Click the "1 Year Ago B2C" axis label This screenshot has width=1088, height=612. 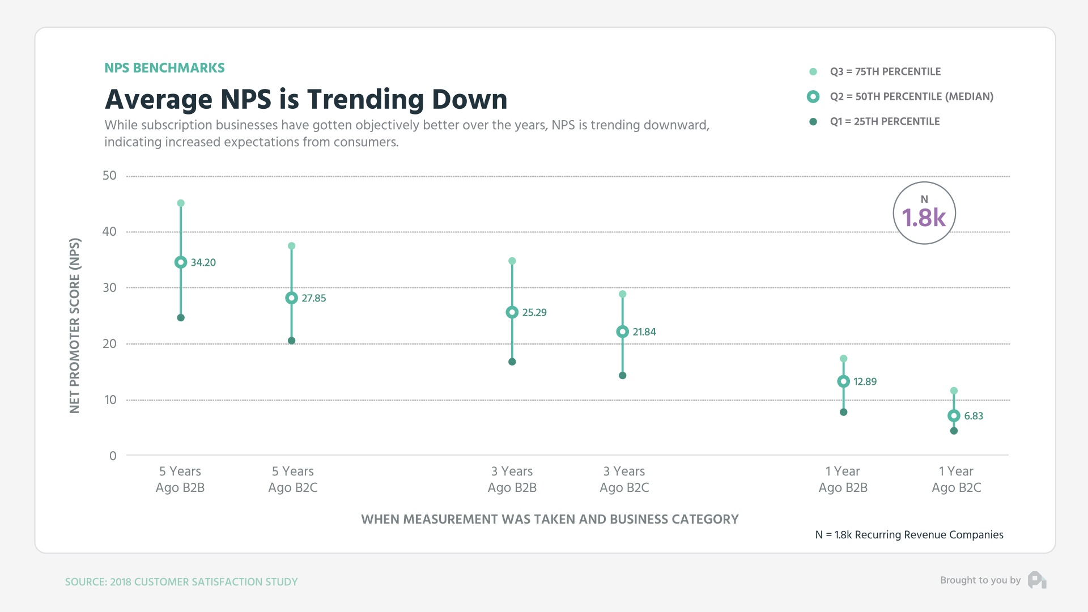click(x=956, y=479)
